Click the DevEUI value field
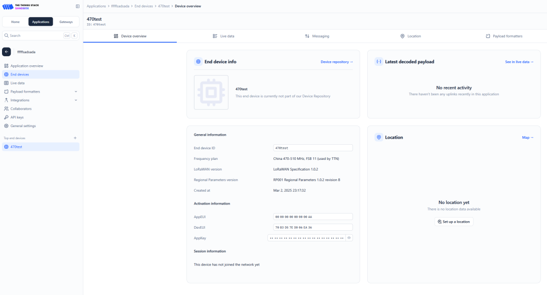547x295 pixels. click(x=313, y=227)
